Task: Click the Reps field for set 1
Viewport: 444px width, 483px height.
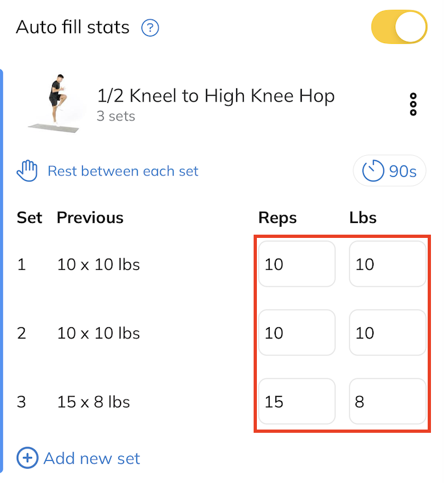Action: point(297,265)
